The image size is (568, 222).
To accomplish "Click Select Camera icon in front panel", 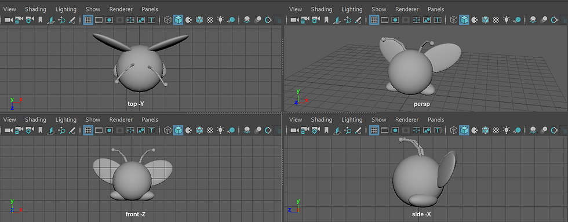I will (8, 130).
